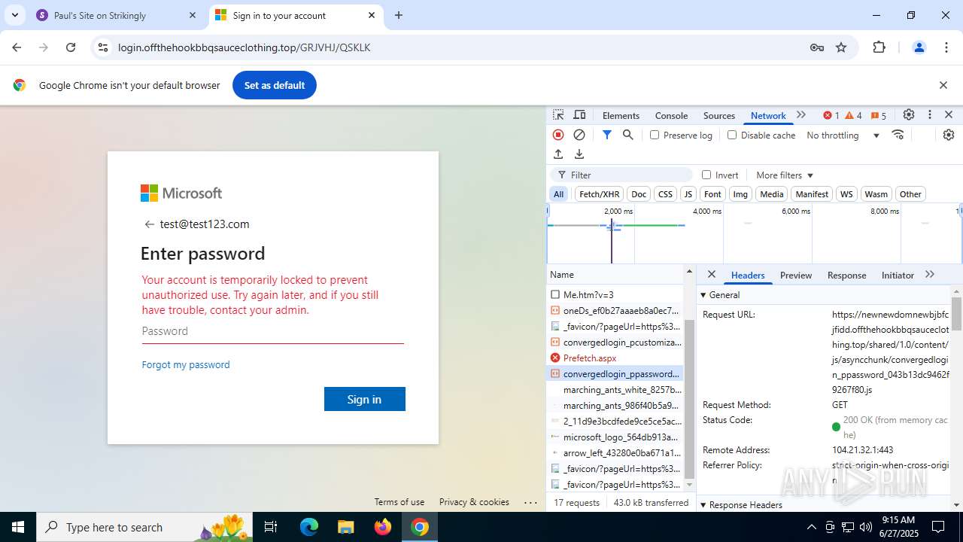Image resolution: width=963 pixels, height=542 pixels.
Task: Select All request type filter
Action: [558, 194]
